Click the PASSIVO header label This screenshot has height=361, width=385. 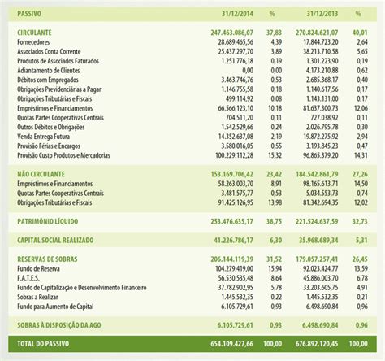pyautogui.click(x=29, y=14)
